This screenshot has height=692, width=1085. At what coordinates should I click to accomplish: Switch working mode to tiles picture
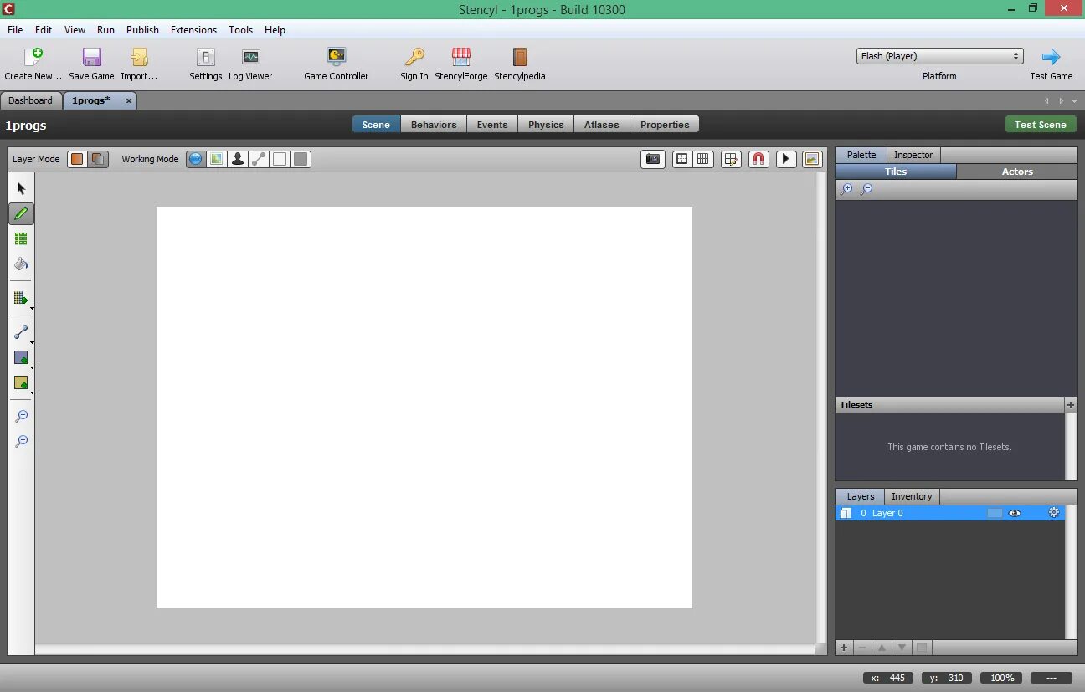point(216,159)
